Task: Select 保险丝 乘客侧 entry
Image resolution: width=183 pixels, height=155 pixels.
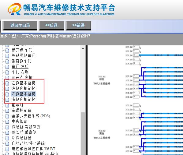Action: coord(24,132)
